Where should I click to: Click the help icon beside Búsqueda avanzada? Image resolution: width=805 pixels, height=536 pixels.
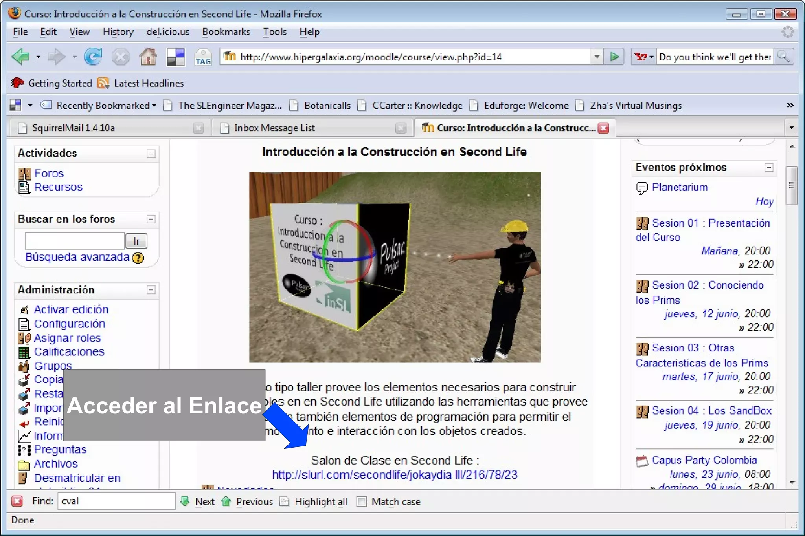coord(138,258)
